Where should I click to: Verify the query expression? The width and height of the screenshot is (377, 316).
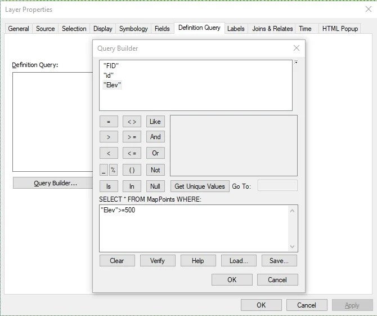tap(158, 261)
